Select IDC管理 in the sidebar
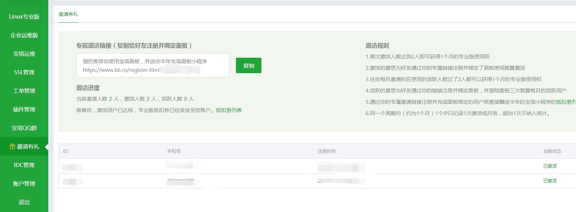The height and width of the screenshot is (212, 576). pos(24,165)
